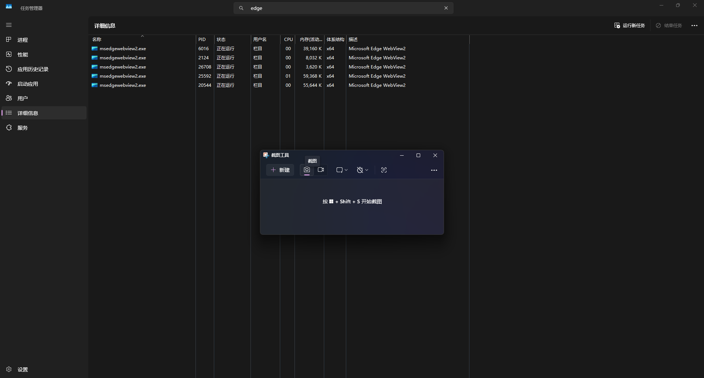
Task: Open the Processes (进程) page
Action: pos(44,40)
